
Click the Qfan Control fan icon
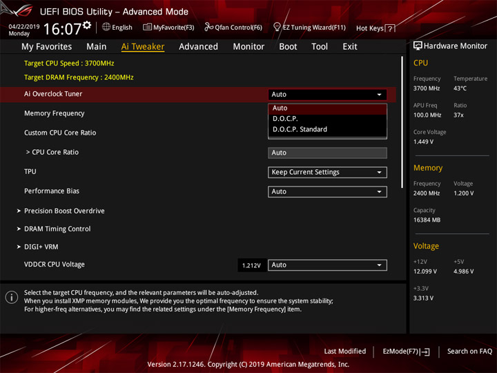point(208,27)
